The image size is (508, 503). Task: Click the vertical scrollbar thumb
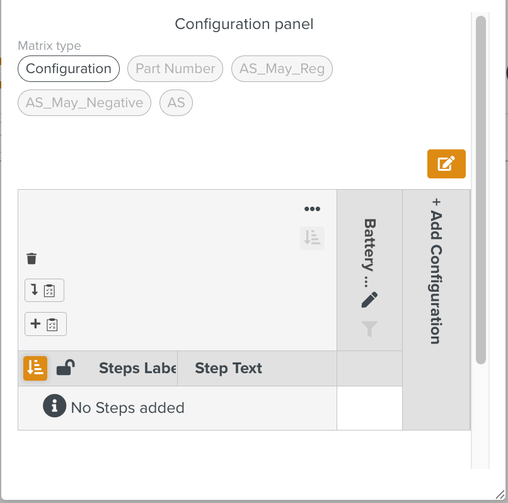(x=481, y=189)
